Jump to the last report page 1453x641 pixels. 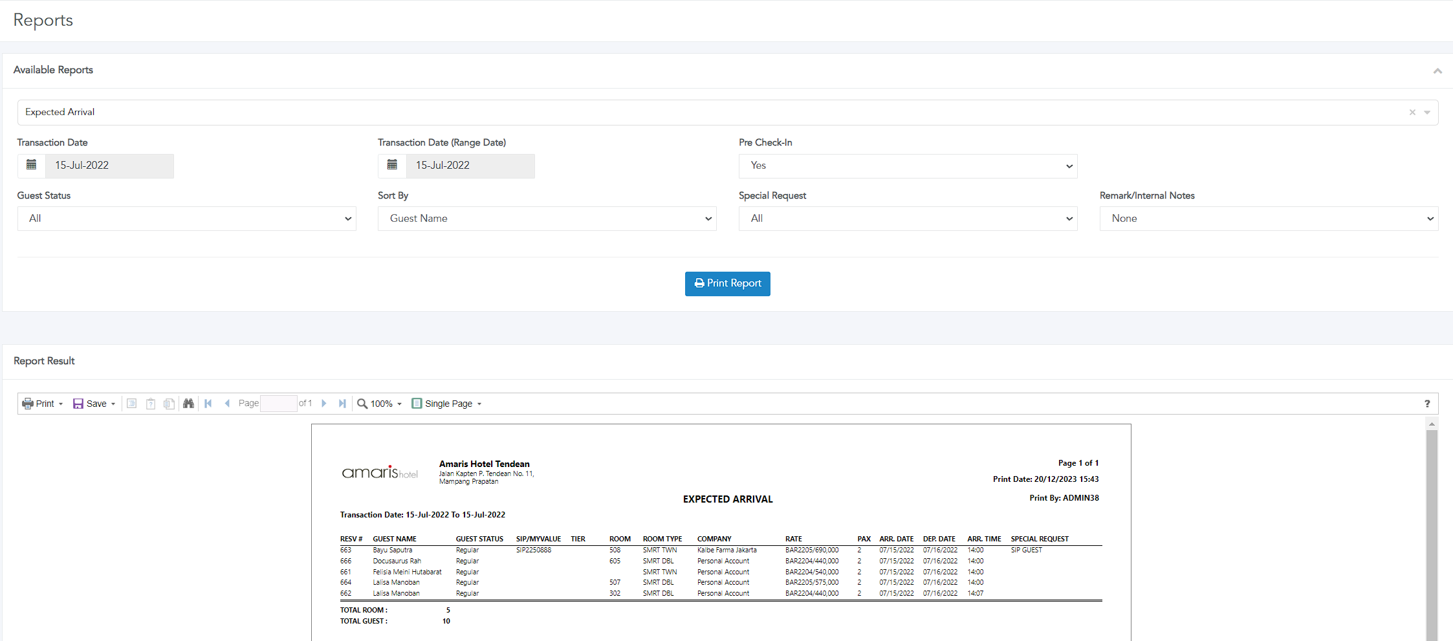tap(342, 404)
